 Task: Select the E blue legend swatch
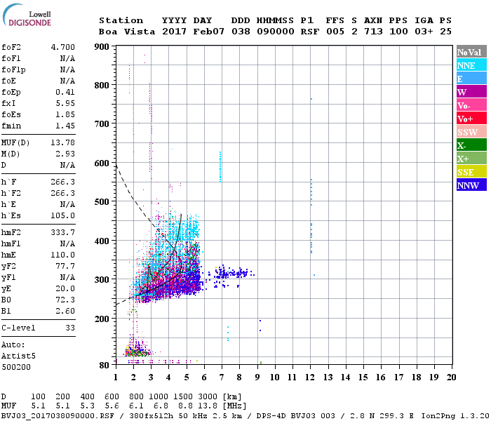[x=471, y=79]
